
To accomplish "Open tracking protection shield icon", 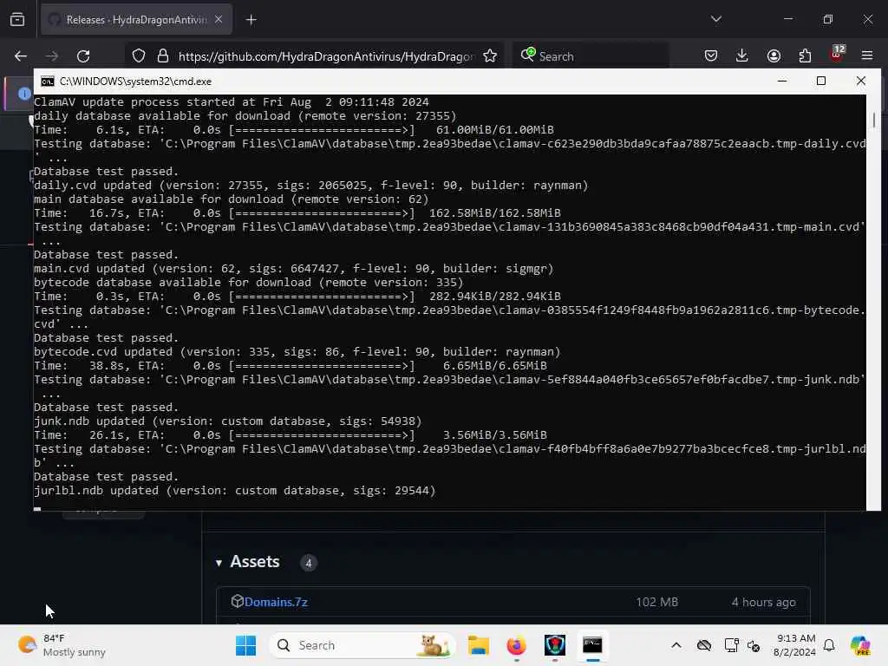I will pos(139,56).
